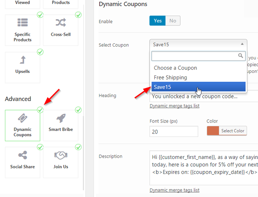The height and width of the screenshot is (197, 258).
Task: Collapse the Select Coupon dropdown arrow
Action: [x=242, y=44]
